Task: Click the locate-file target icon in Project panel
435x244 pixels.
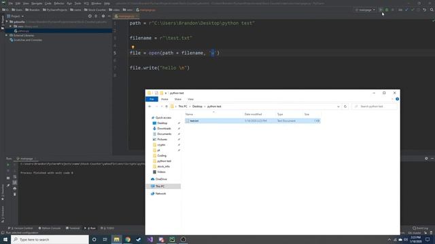Action: pos(90,16)
